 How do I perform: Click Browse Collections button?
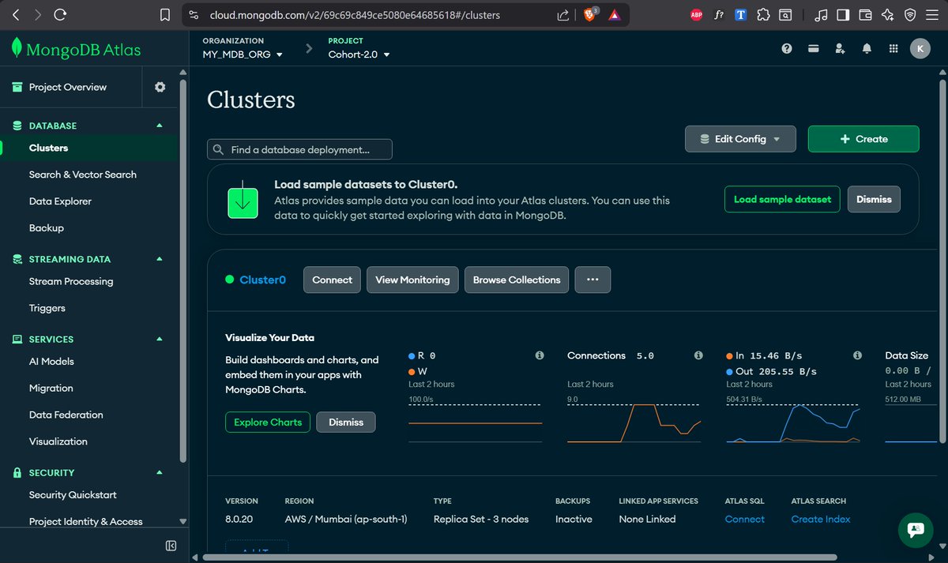coord(517,280)
